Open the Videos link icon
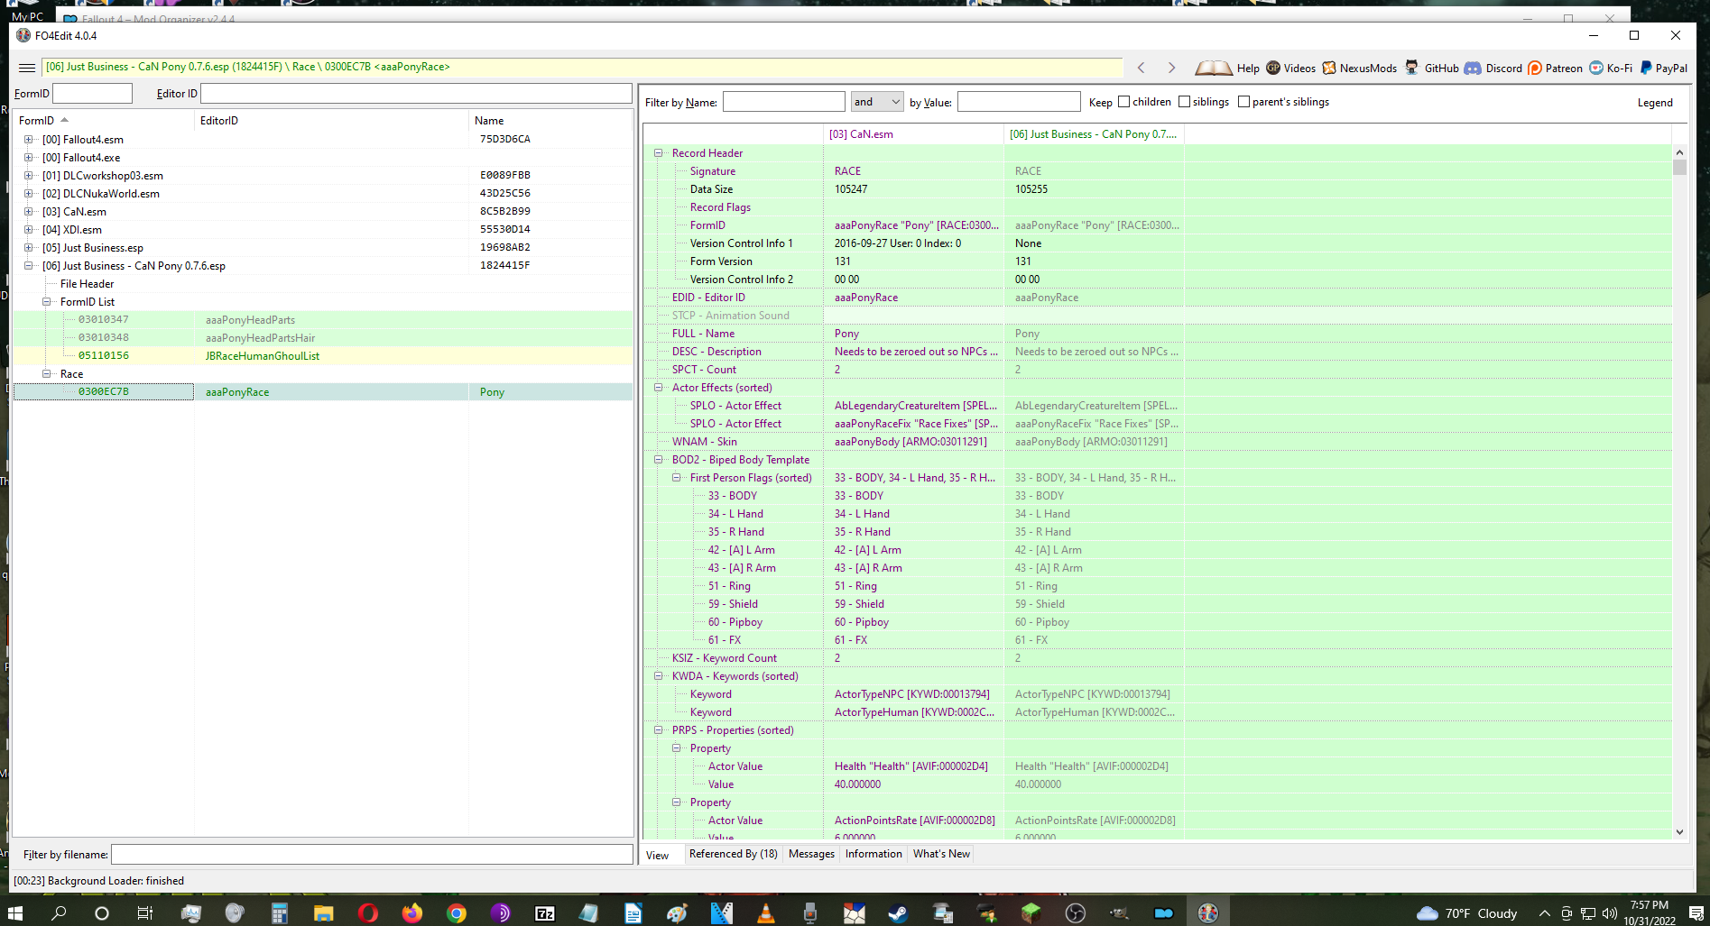 click(x=1273, y=68)
